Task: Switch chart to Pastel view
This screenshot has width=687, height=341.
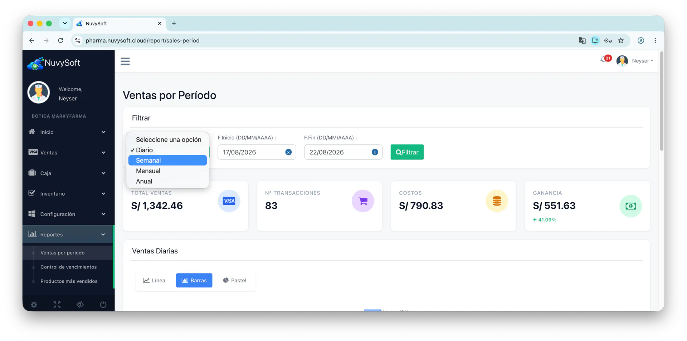Action: (235, 281)
